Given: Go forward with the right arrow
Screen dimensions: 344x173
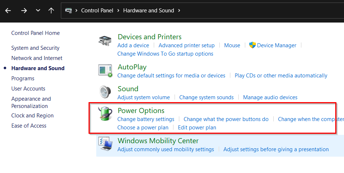Looking at the screenshot, I should (24, 11).
